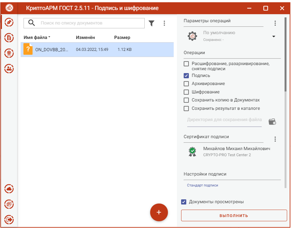This screenshot has width=291, height=228.
Task: Open the event log icon in sidebar
Action: 9,204
